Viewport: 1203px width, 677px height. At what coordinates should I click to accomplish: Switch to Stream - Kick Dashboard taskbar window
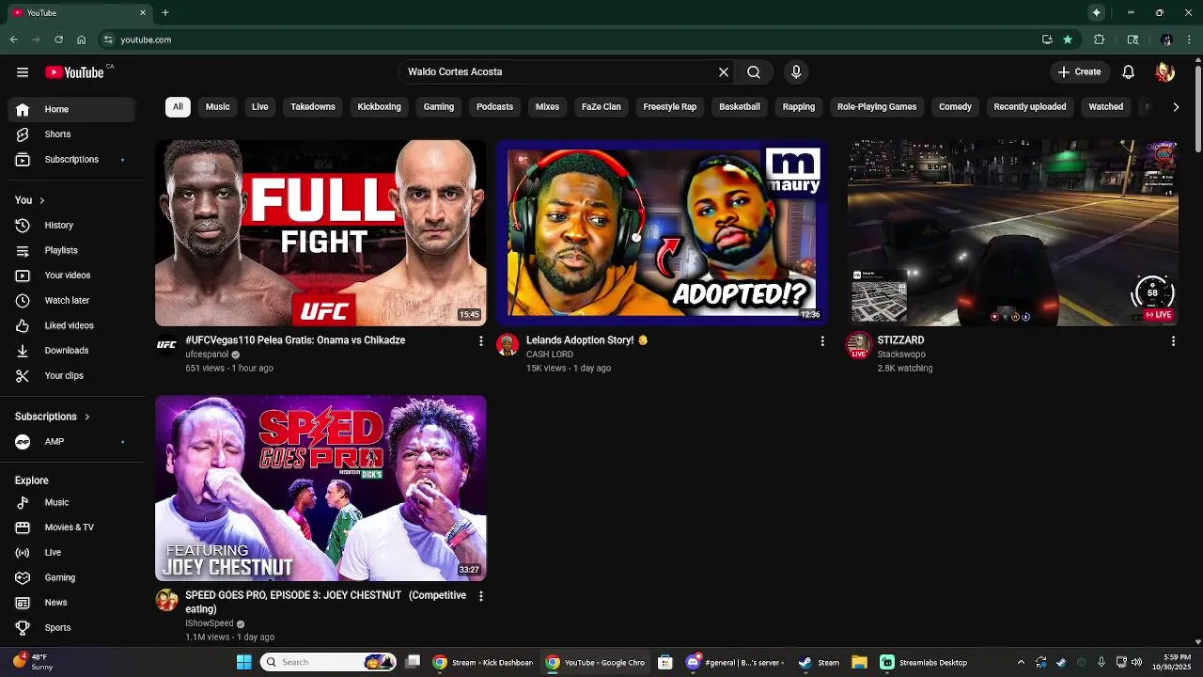tap(483, 662)
